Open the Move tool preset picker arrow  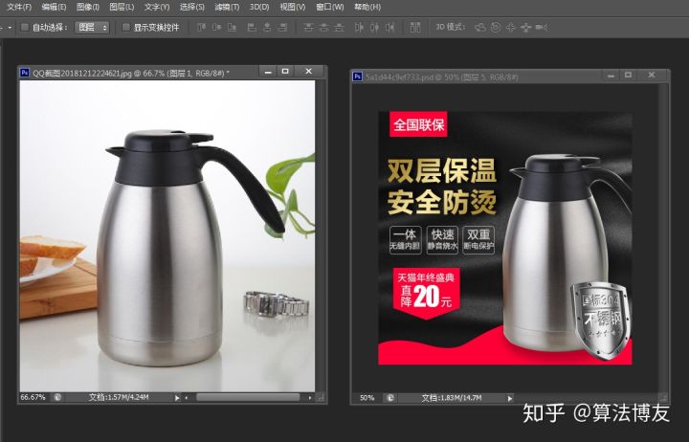[10, 27]
